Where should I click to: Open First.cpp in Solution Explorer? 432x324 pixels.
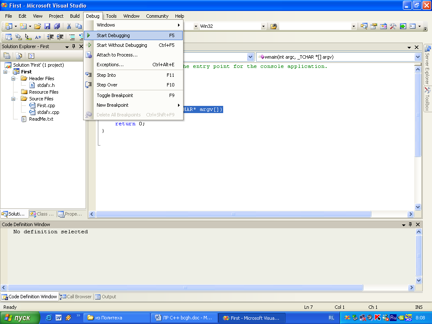coord(46,105)
